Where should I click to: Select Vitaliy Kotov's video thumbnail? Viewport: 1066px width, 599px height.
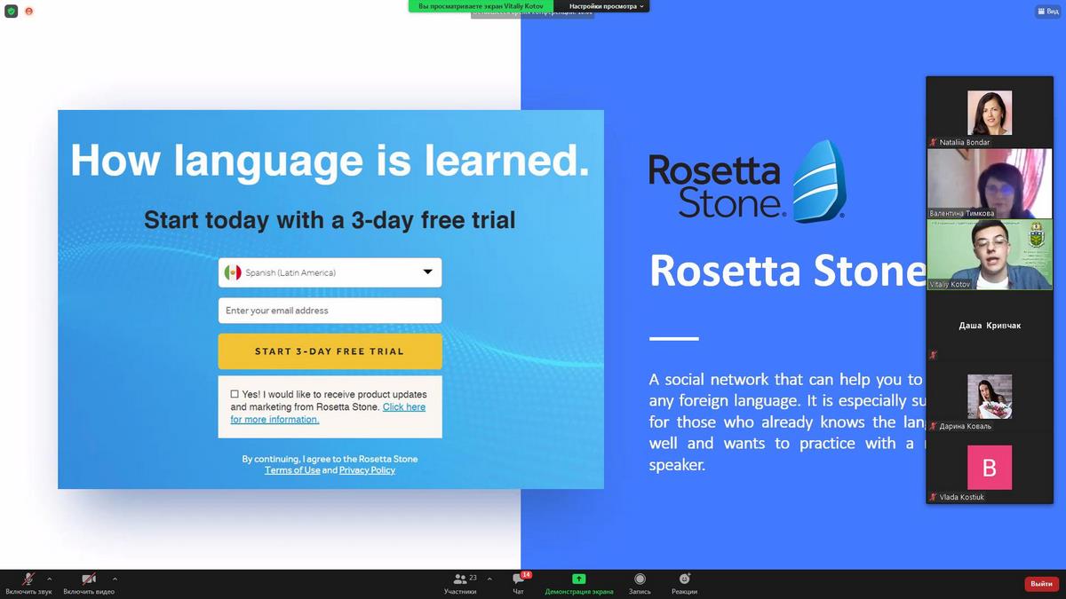click(x=989, y=255)
